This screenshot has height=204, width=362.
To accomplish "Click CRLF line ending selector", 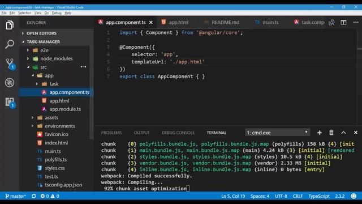I will (x=298, y=196).
